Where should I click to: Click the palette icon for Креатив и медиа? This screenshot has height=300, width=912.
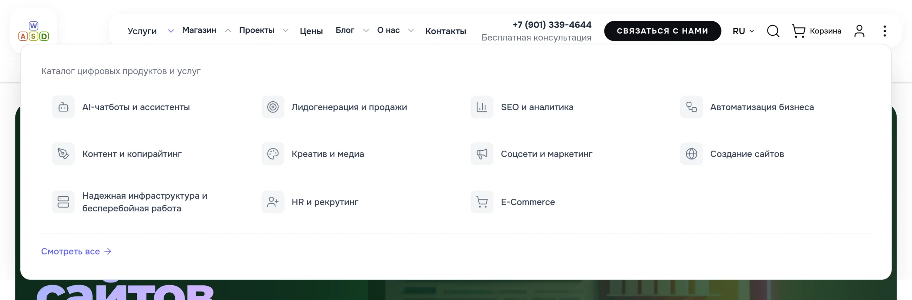coord(273,154)
